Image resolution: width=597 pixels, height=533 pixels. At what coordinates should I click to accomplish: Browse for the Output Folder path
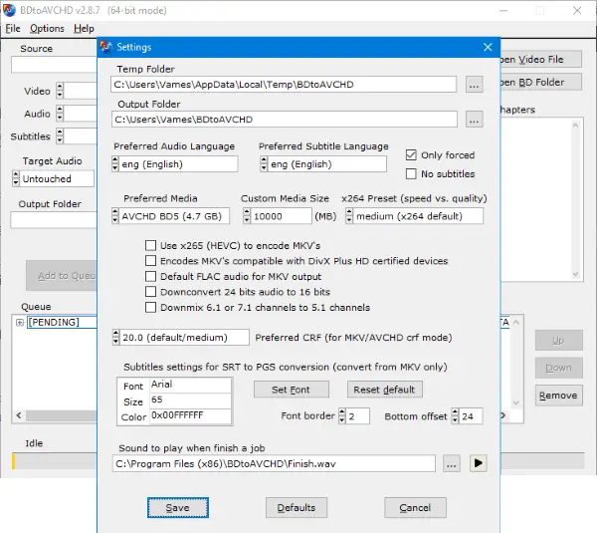[x=474, y=120]
